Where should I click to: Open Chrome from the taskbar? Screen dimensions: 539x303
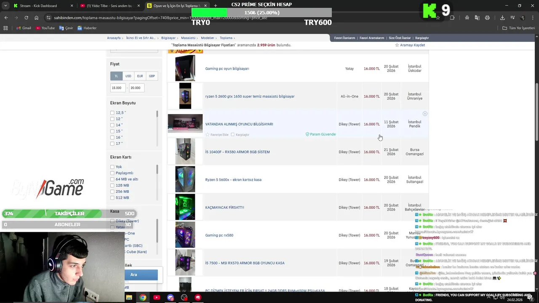click(x=143, y=298)
